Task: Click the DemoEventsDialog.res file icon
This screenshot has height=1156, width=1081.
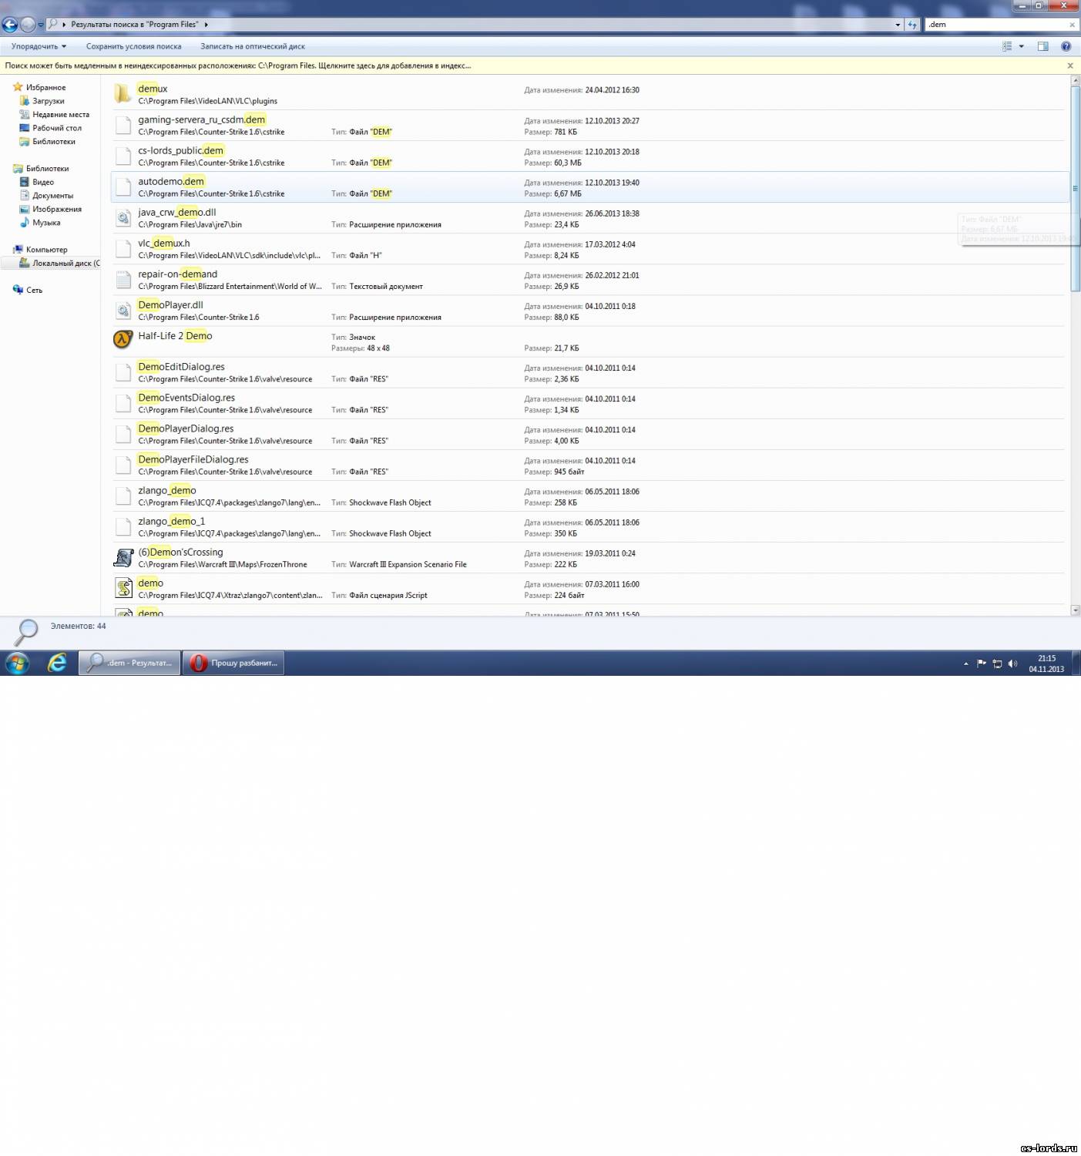Action: tap(123, 403)
